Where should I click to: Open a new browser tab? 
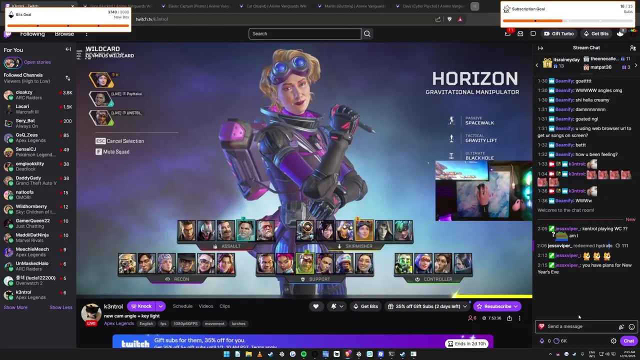474,6
